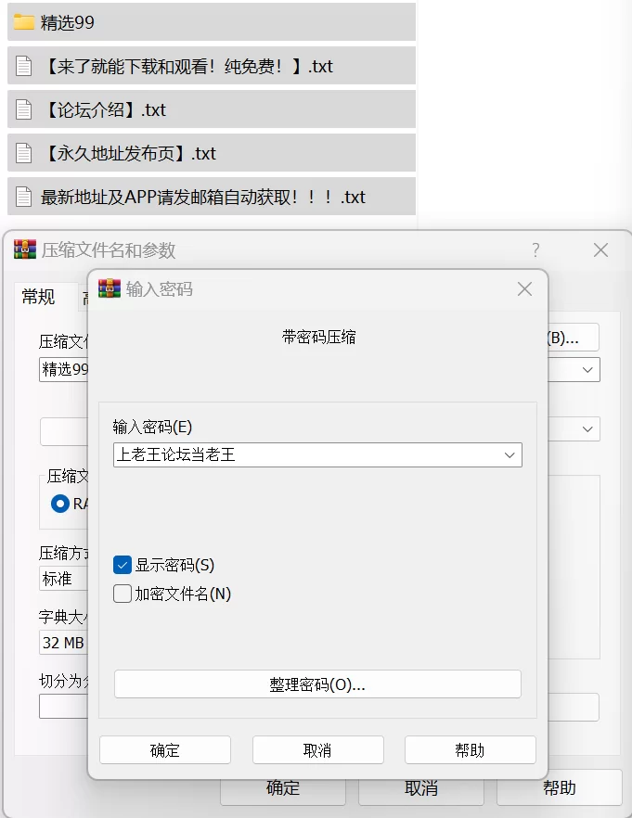The width and height of the screenshot is (632, 818).
Task: Click 取消 in the password dialog
Action: (317, 750)
